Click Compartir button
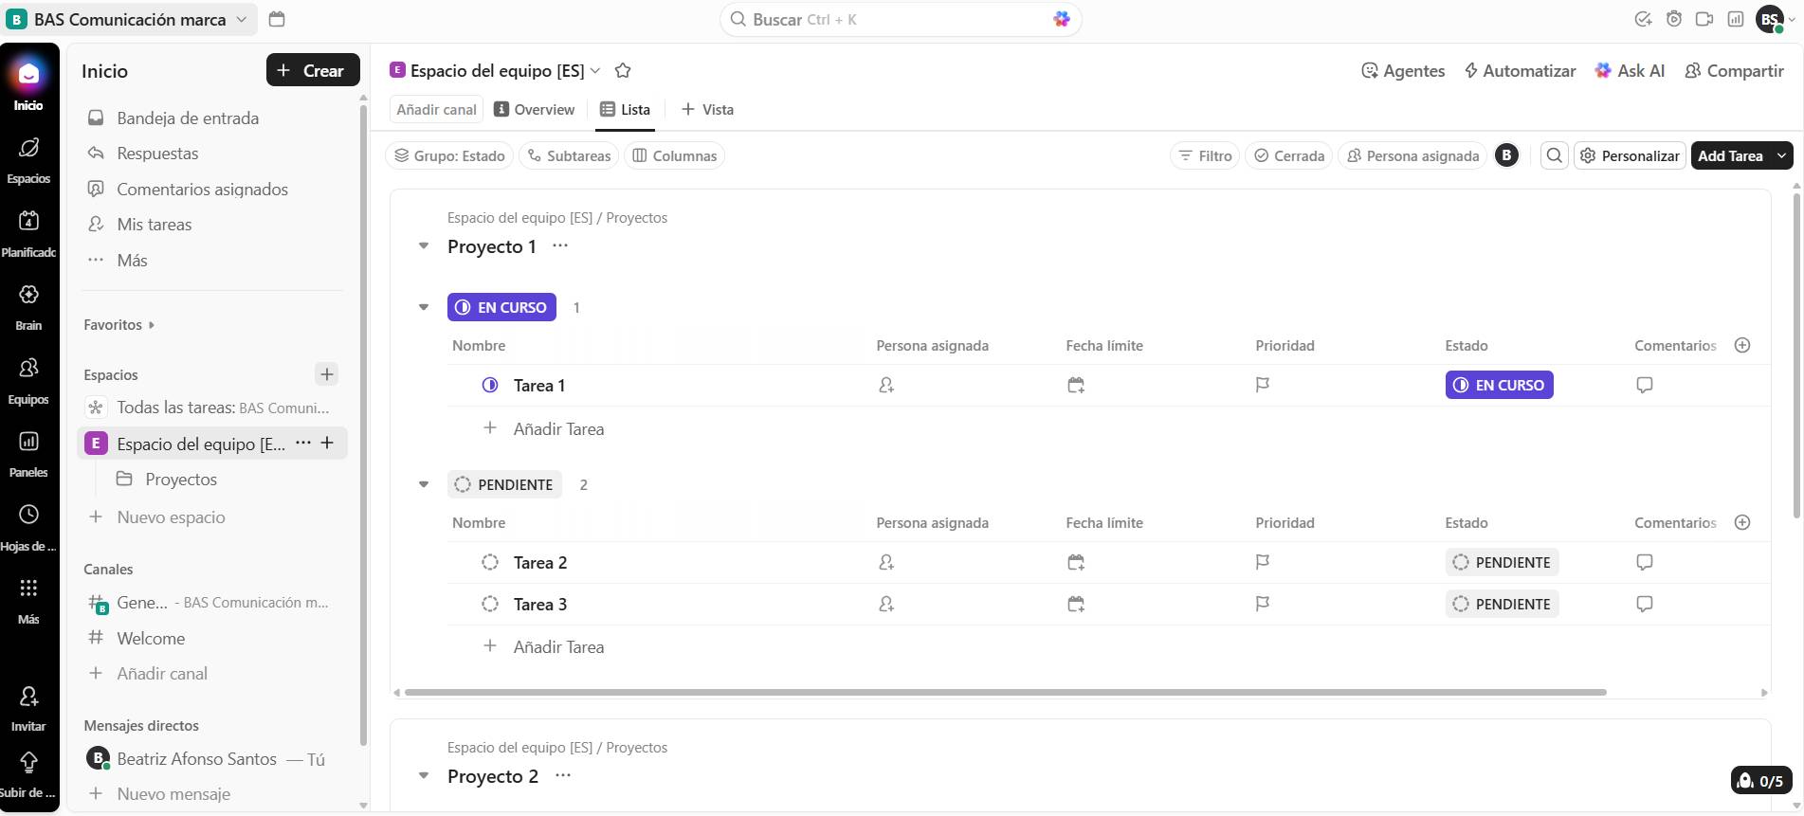The image size is (1804, 816). [1734, 71]
